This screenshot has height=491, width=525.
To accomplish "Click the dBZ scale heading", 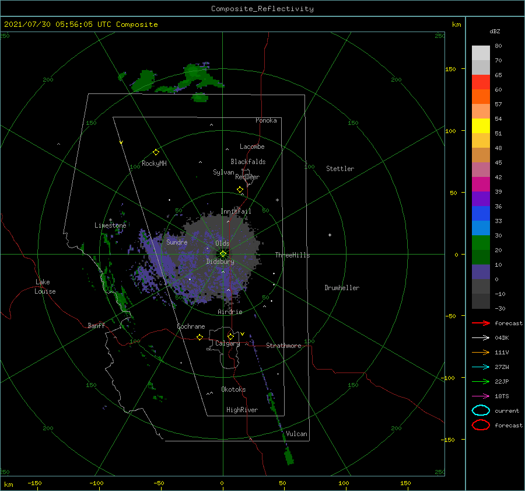I will click(495, 31).
